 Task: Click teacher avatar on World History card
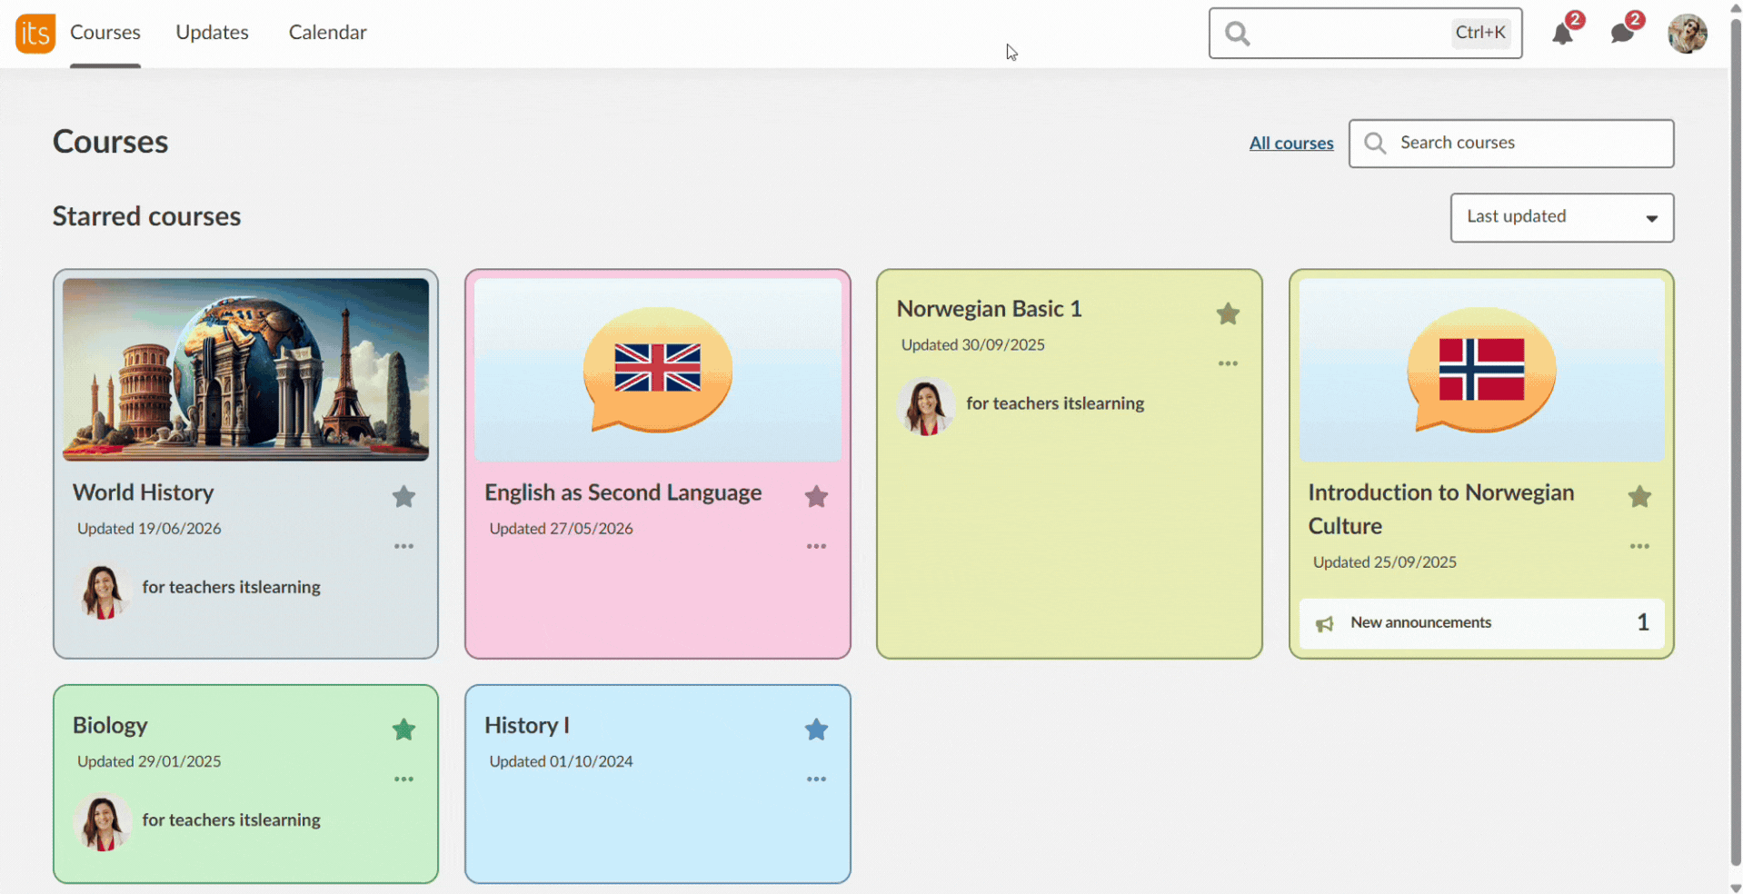[103, 591]
